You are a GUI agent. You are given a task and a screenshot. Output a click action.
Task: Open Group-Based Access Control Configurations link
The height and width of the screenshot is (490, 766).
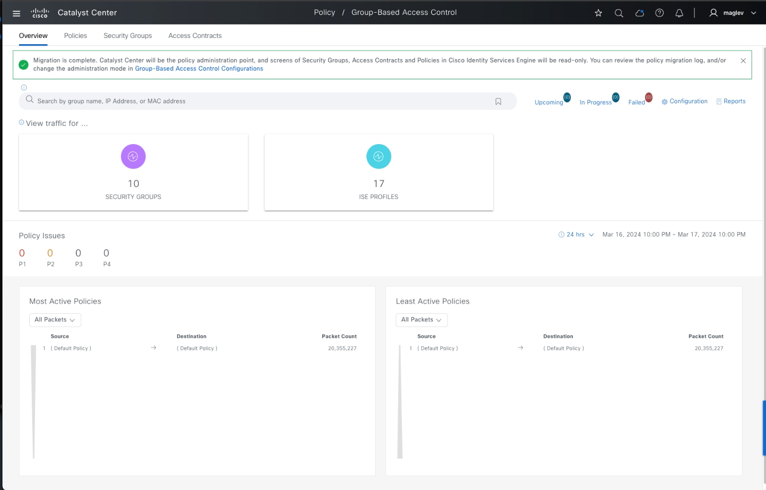click(x=199, y=69)
